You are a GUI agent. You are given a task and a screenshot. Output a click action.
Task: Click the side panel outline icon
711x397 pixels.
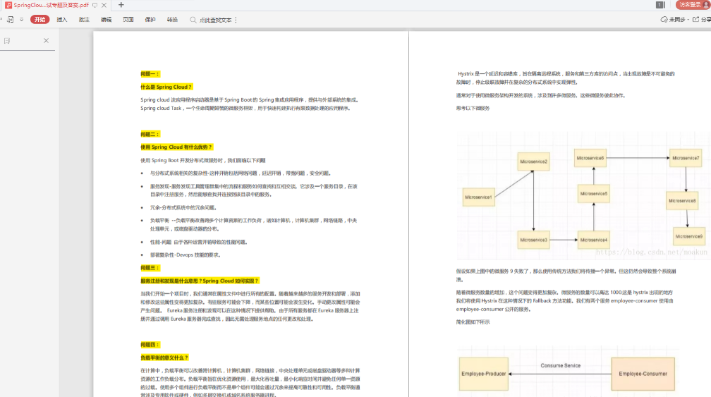(x=7, y=41)
